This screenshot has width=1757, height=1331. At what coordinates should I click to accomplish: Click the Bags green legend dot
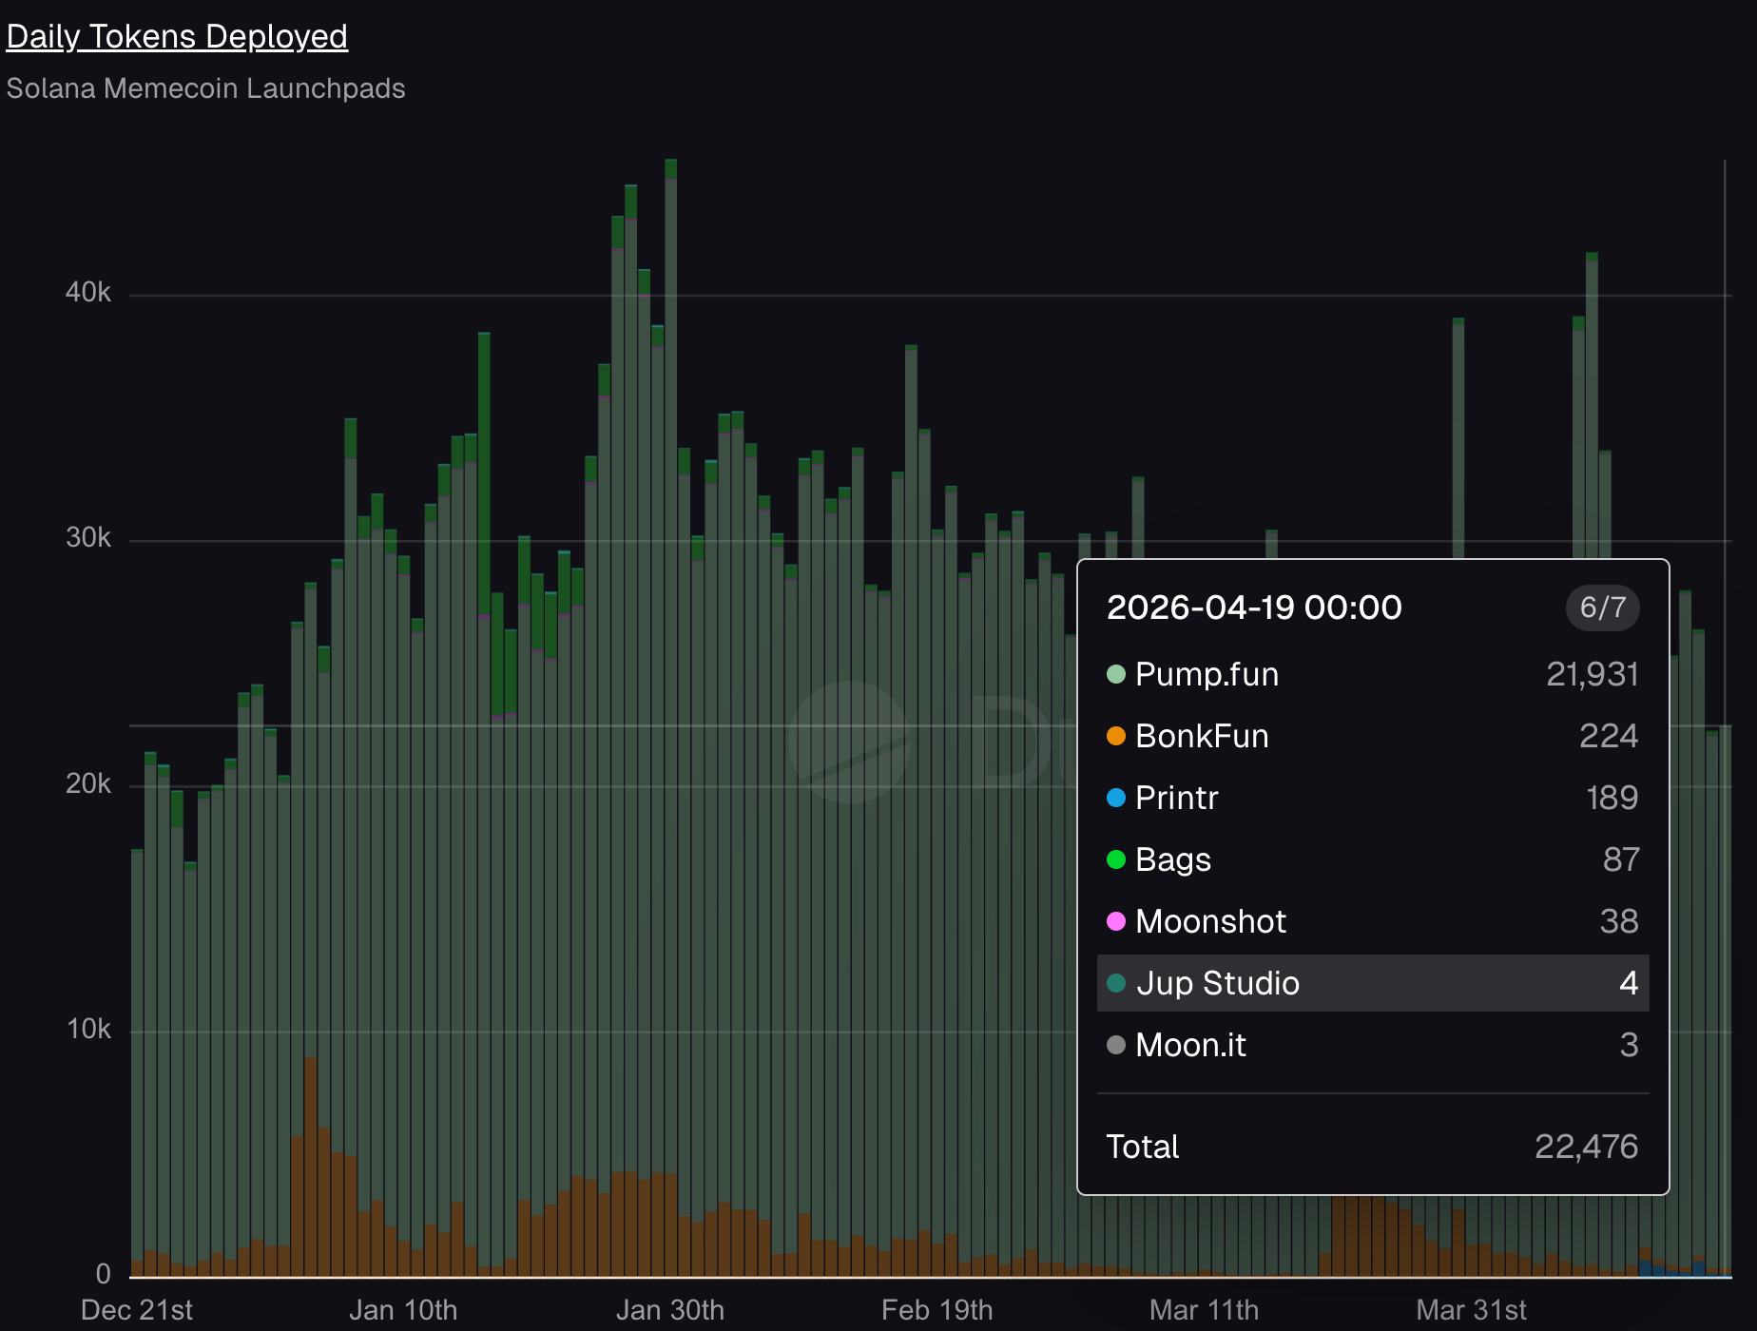pyautogui.click(x=1116, y=859)
